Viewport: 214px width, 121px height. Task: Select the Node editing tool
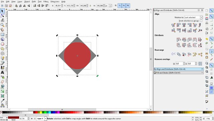(x=2, y=16)
